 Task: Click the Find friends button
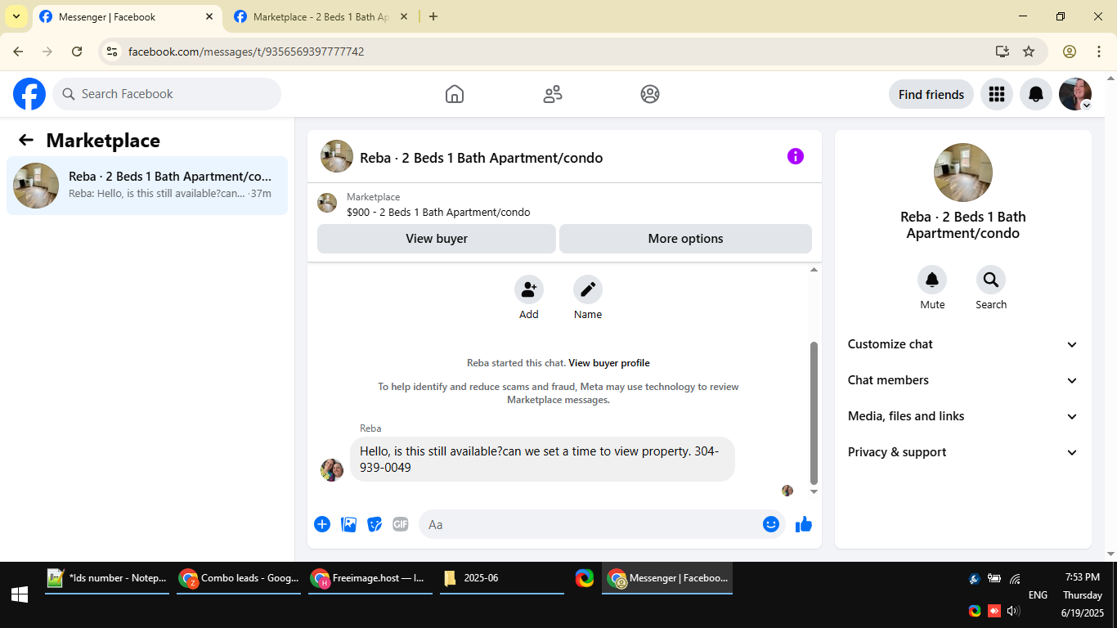pyautogui.click(x=931, y=94)
